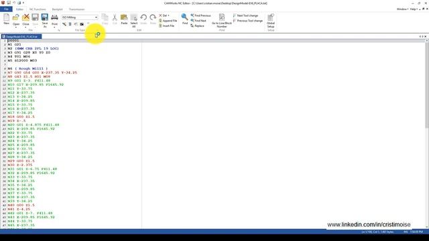Switch to the Backplot tab

pos(57,9)
